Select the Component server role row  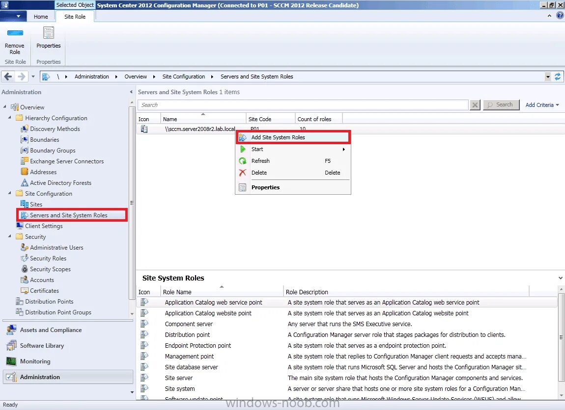[x=347, y=324]
